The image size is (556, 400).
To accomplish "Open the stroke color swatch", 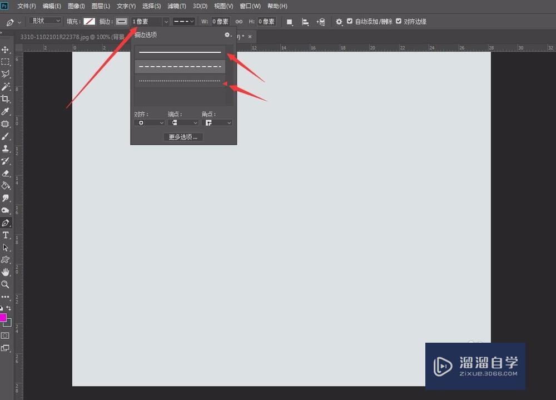I will [122, 22].
